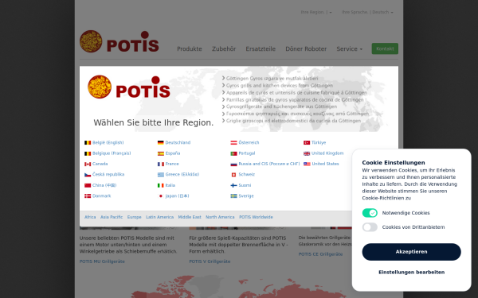Open the Ihre Sprache Deutsch dropdown
Screen dimensions: 478x298
[x=367, y=12]
